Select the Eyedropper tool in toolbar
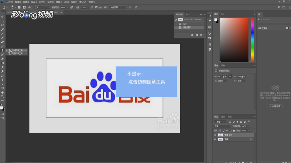This screenshot has height=163, width=291. tap(2, 38)
